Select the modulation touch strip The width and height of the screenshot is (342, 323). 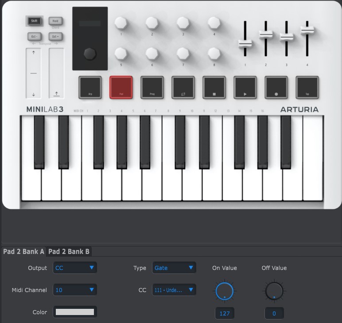coord(56,73)
